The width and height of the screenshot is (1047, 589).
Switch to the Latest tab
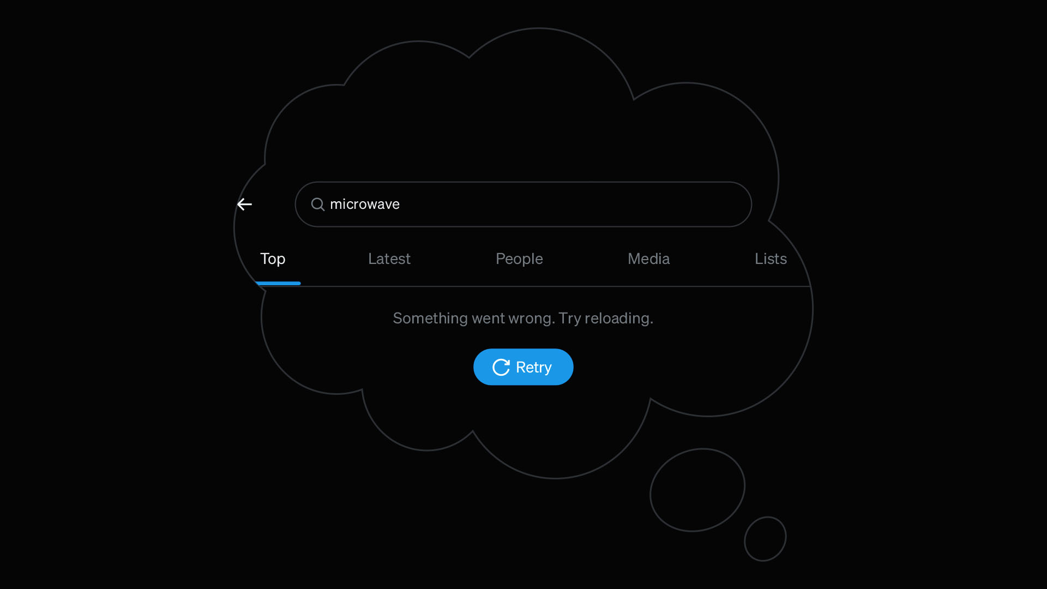pyautogui.click(x=389, y=259)
